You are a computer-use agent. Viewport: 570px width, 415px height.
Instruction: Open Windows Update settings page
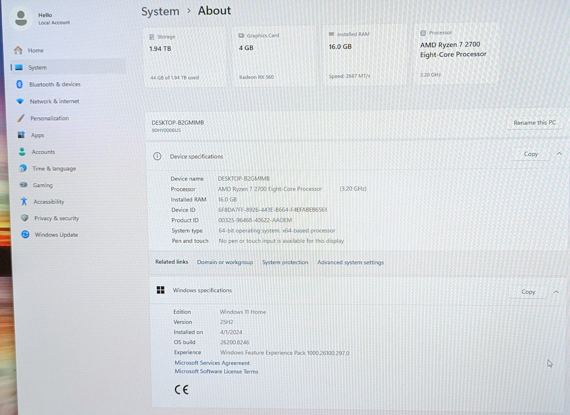(x=56, y=235)
